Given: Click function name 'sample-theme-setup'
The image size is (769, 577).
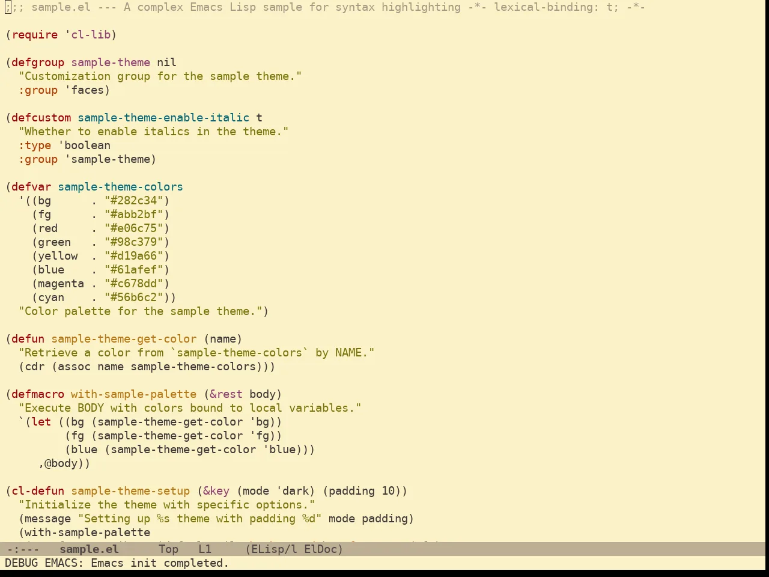Looking at the screenshot, I should tap(130, 491).
